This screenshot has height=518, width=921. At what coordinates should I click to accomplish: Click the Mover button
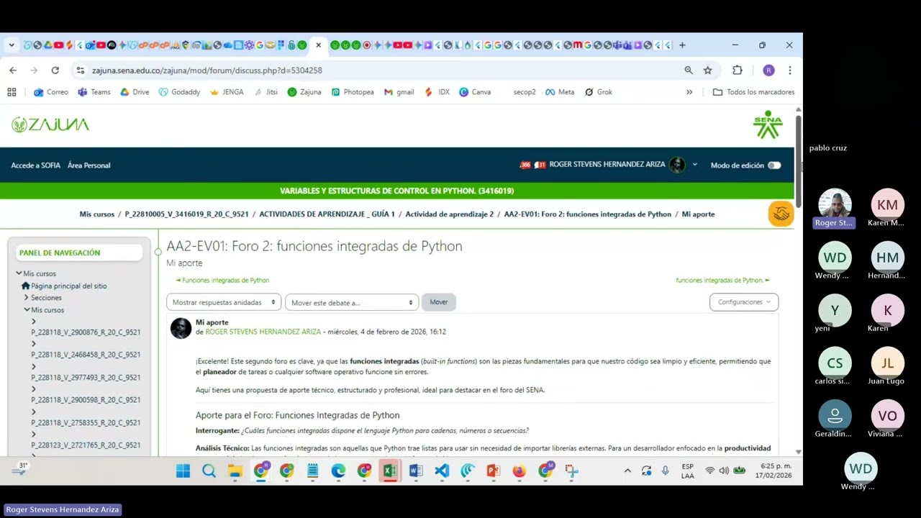(439, 302)
